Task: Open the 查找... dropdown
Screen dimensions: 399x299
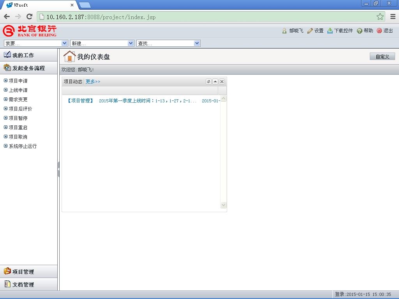Action: click(168, 44)
